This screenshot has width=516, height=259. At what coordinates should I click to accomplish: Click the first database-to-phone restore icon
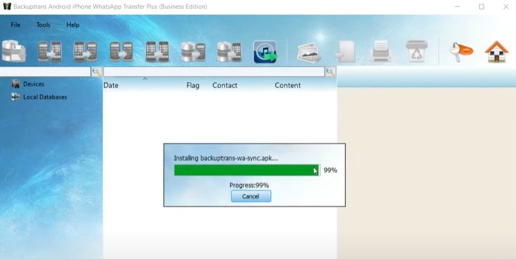[193, 52]
